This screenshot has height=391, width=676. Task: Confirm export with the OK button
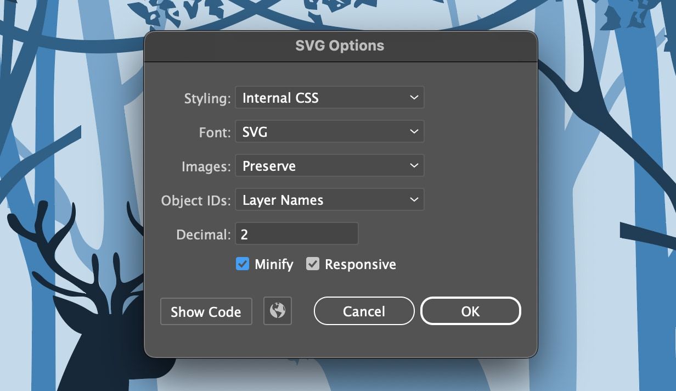click(470, 311)
